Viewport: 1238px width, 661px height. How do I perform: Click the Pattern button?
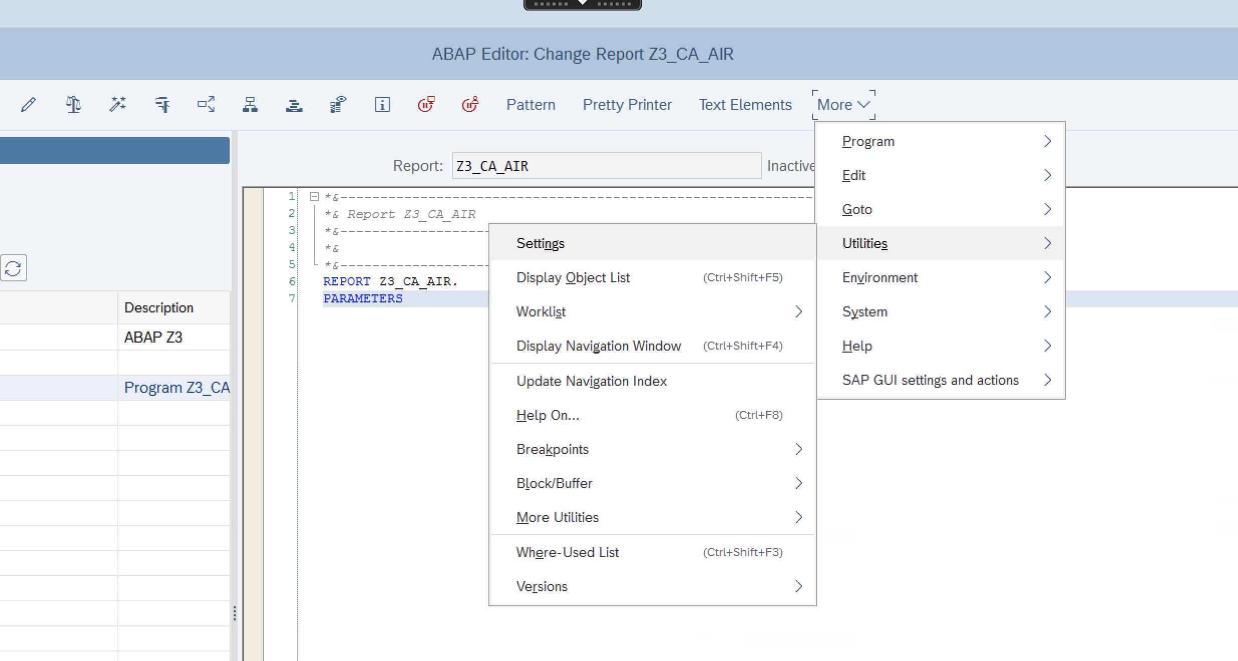click(x=530, y=104)
